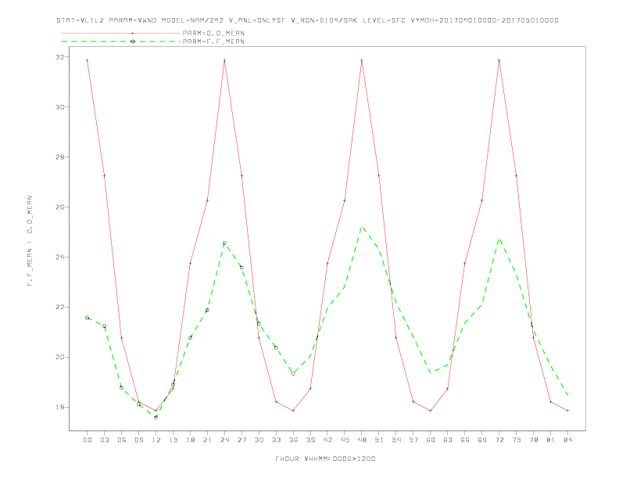Click red line final marker at hour 84
Screen dimensions: 619x479
(x=567, y=411)
